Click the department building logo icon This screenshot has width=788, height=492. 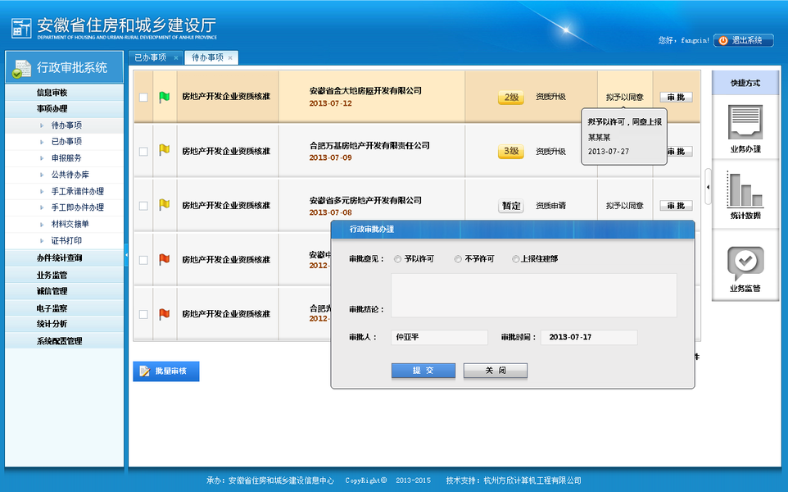point(21,28)
